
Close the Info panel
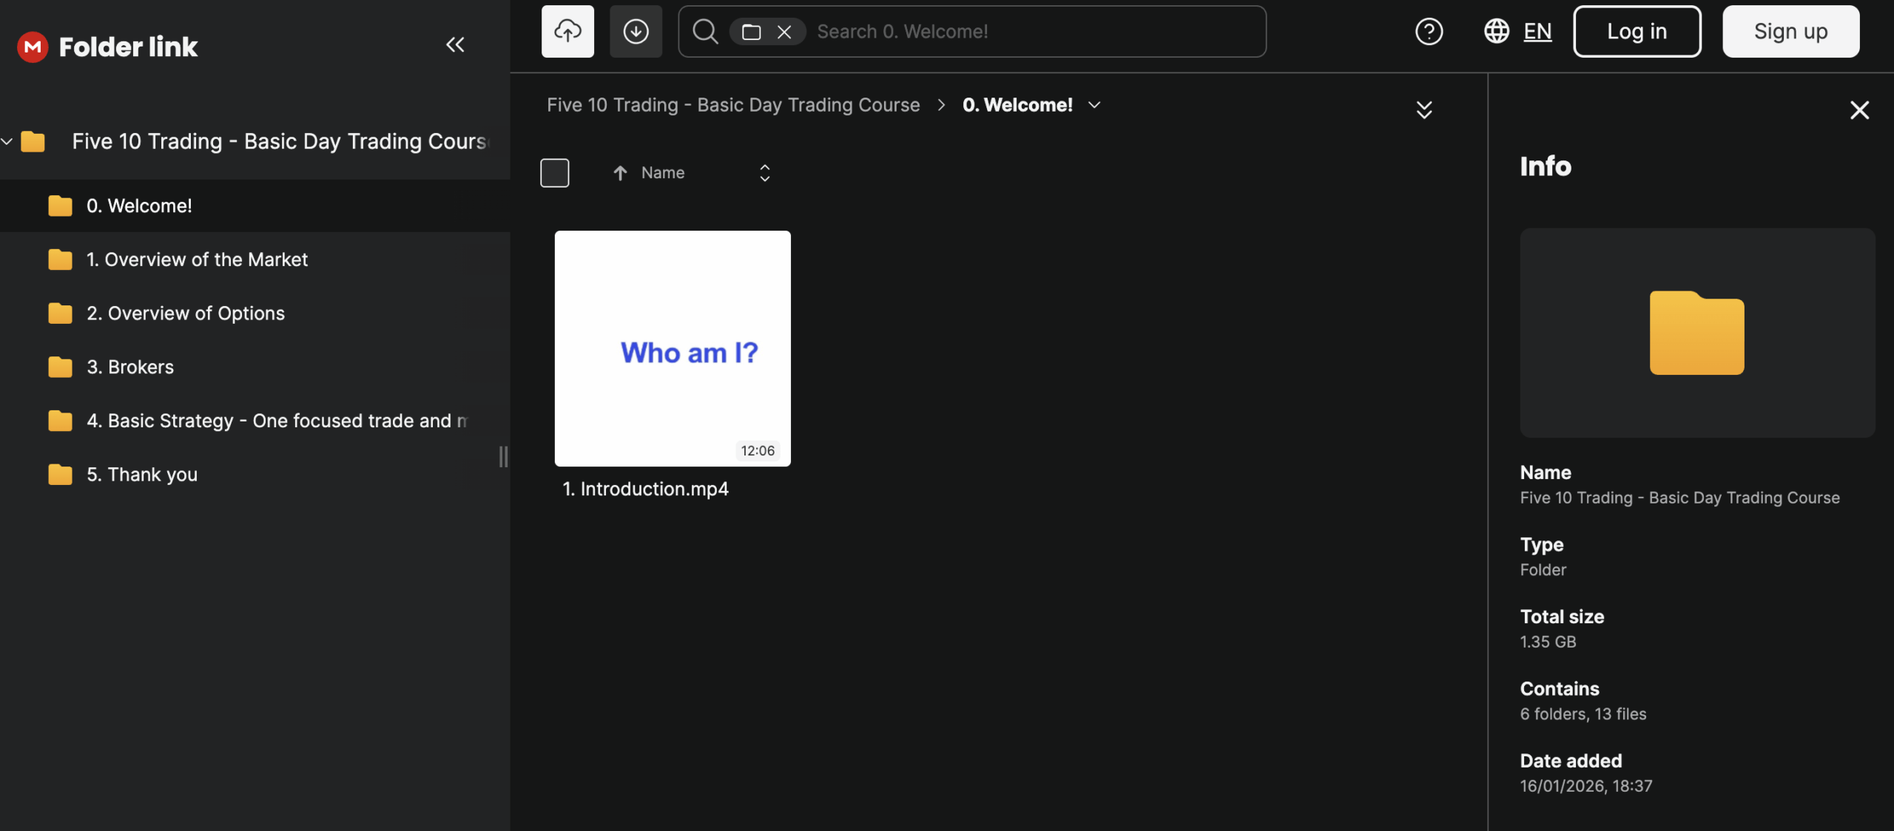coord(1859,110)
